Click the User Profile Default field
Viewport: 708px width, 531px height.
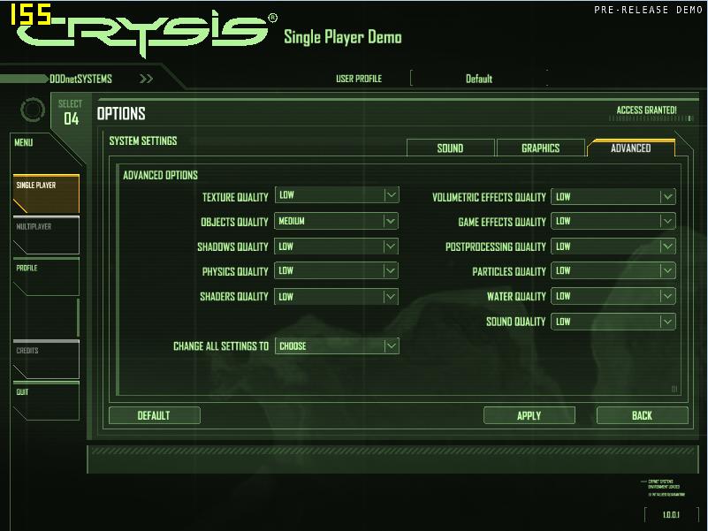pyautogui.click(x=479, y=79)
